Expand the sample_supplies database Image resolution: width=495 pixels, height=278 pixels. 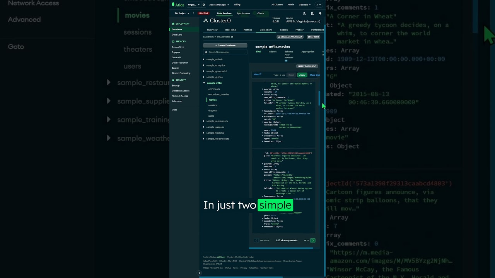point(204,127)
